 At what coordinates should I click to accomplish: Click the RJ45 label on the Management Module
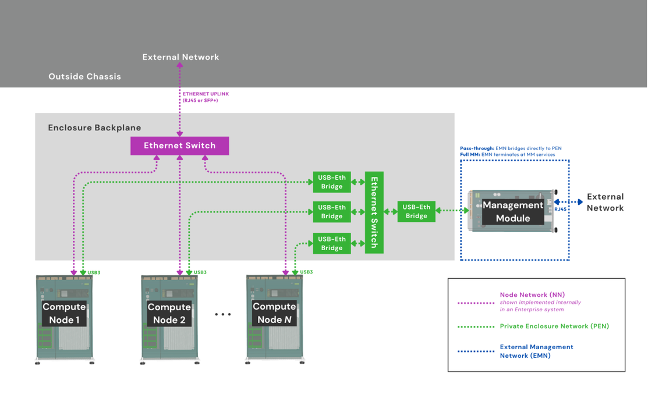(x=561, y=209)
